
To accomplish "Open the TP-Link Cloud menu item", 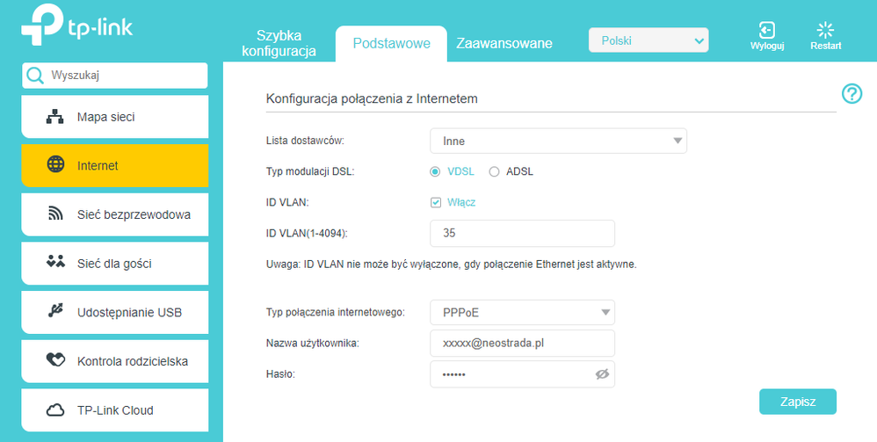I will point(114,410).
